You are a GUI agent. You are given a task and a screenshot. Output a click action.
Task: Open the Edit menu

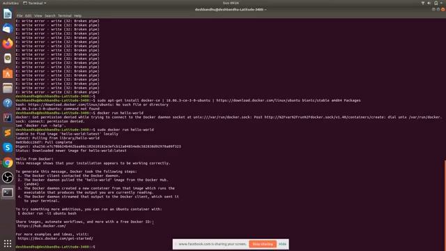pyautogui.click(x=28, y=15)
